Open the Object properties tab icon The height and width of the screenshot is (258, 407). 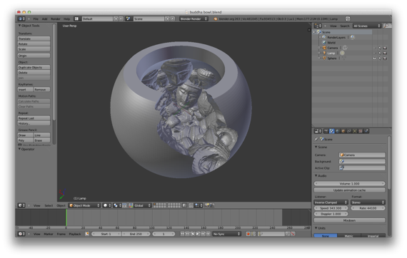(343, 131)
